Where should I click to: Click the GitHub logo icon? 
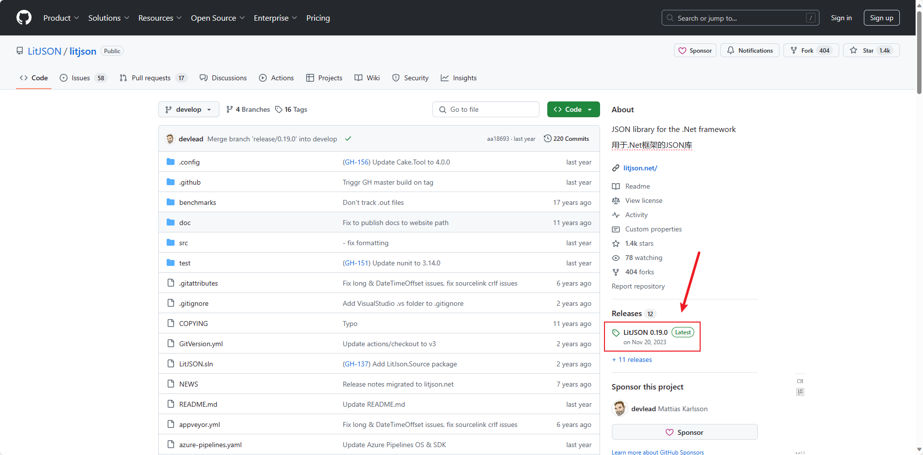click(x=24, y=18)
